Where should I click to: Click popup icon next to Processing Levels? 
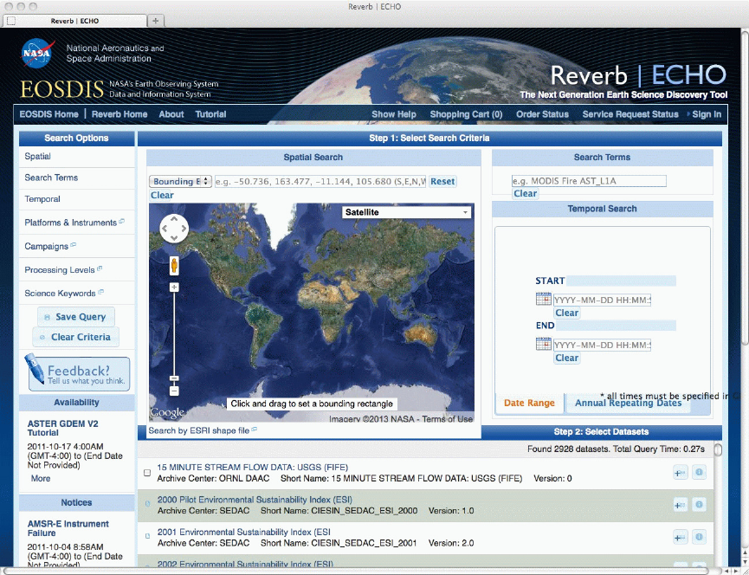pyautogui.click(x=100, y=268)
